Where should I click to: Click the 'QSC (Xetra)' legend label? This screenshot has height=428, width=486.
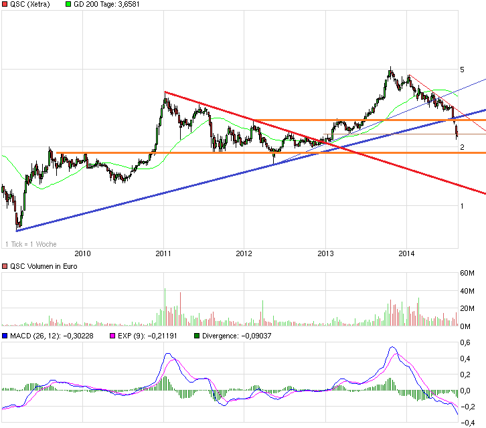click(x=29, y=4)
